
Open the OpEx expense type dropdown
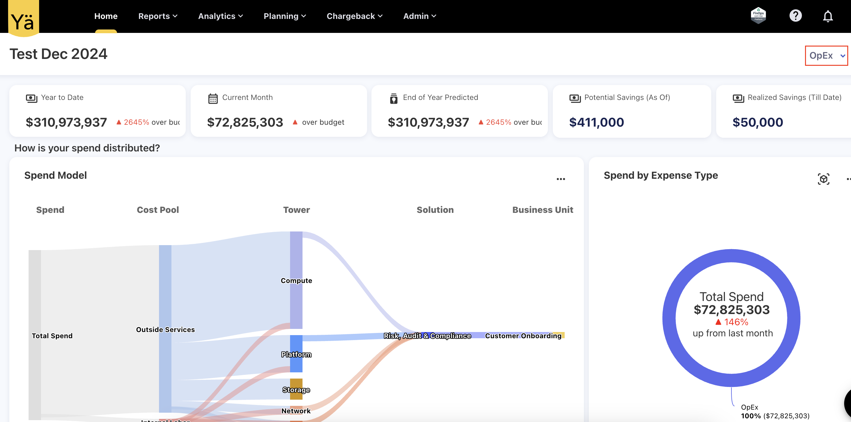point(826,56)
